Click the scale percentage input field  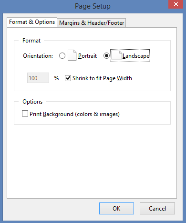(38, 78)
